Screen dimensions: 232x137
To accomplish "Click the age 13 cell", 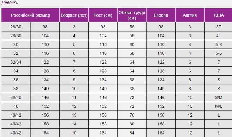I will click(x=74, y=115).
